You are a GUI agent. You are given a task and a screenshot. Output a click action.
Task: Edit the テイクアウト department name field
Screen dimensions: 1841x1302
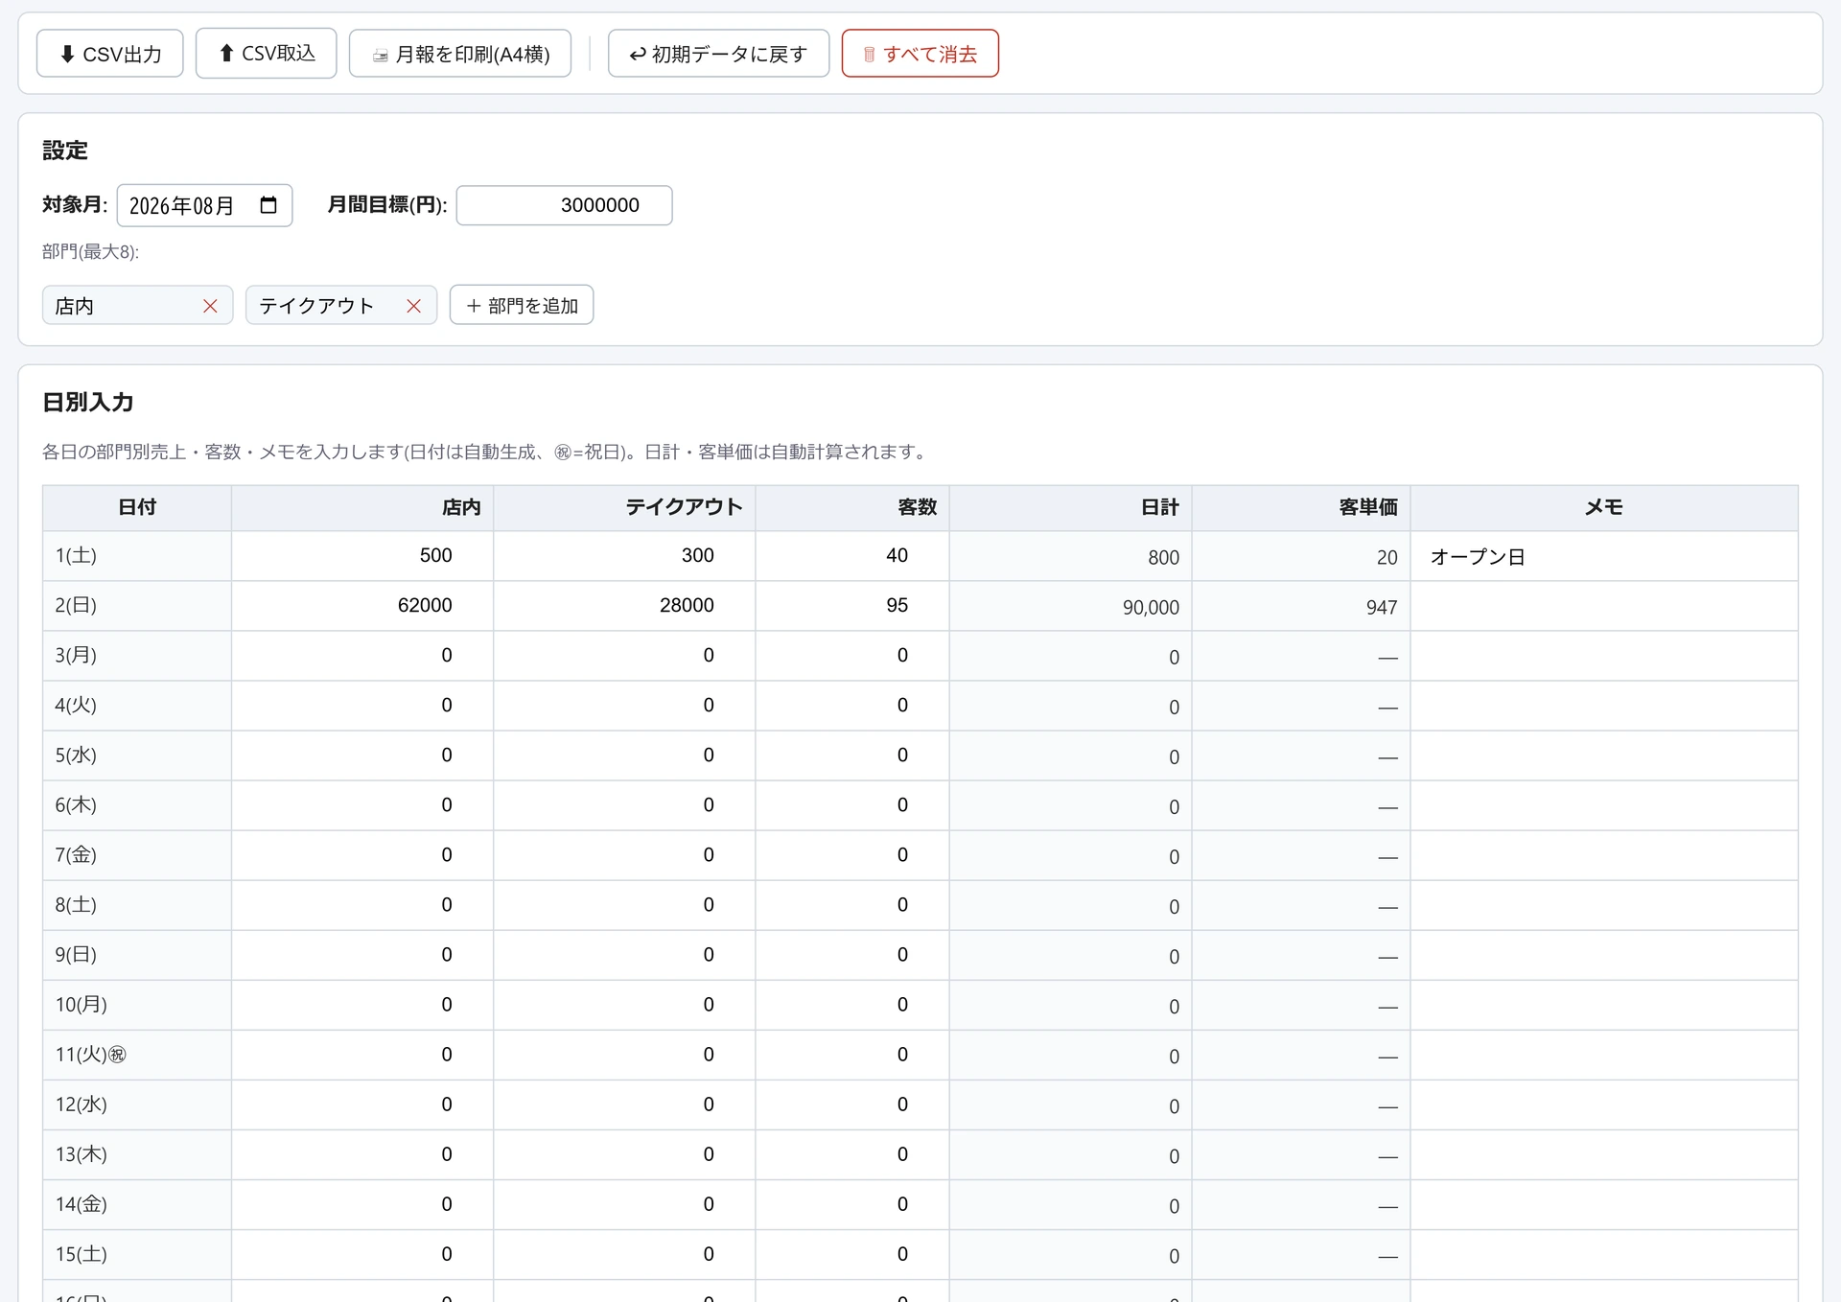(x=323, y=306)
